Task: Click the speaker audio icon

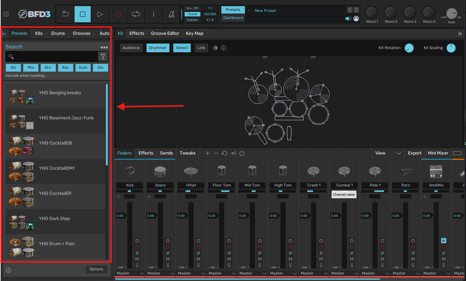Action: [x=348, y=19]
